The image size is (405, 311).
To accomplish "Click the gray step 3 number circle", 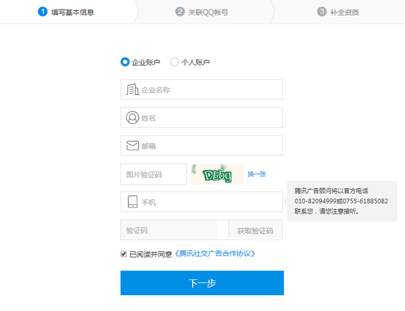I will pos(321,11).
